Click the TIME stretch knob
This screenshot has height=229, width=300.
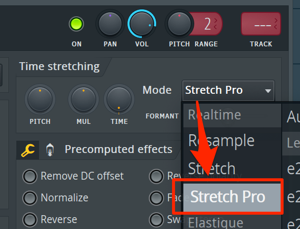[x=119, y=99]
